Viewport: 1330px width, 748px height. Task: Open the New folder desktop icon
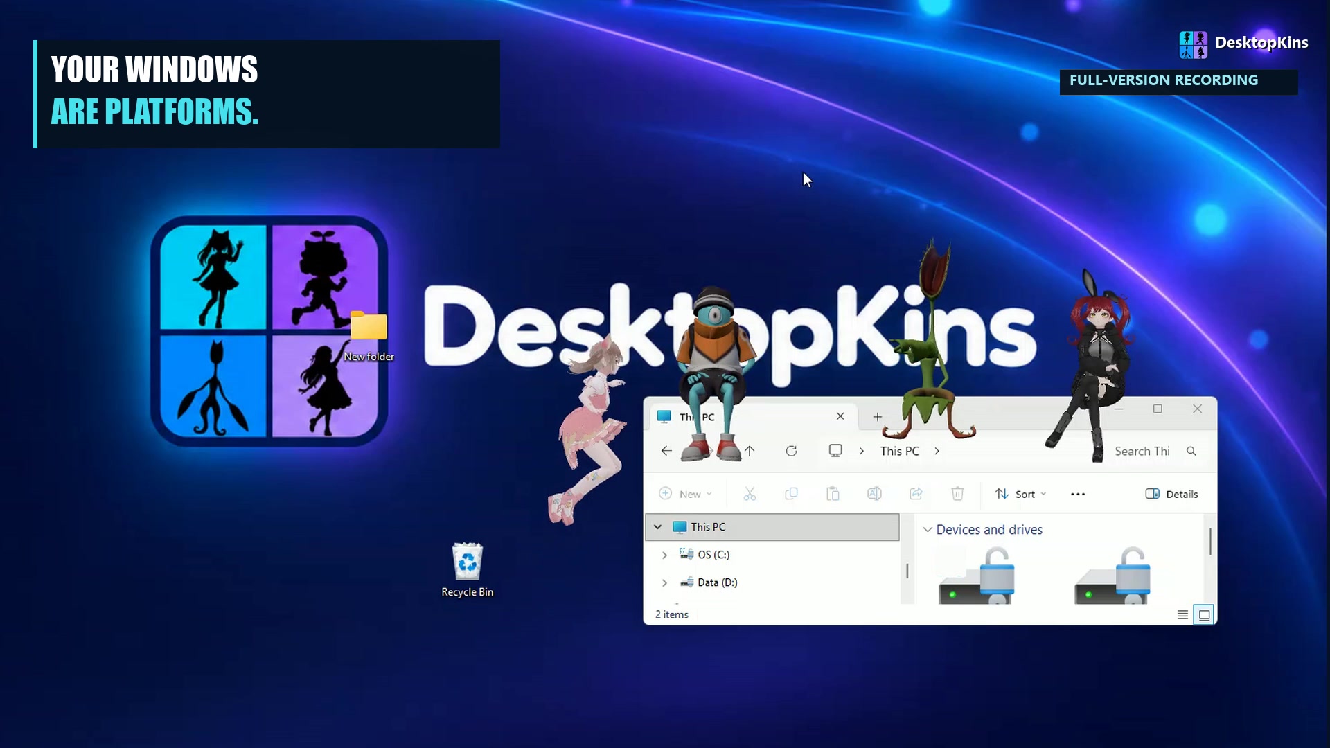tap(369, 336)
